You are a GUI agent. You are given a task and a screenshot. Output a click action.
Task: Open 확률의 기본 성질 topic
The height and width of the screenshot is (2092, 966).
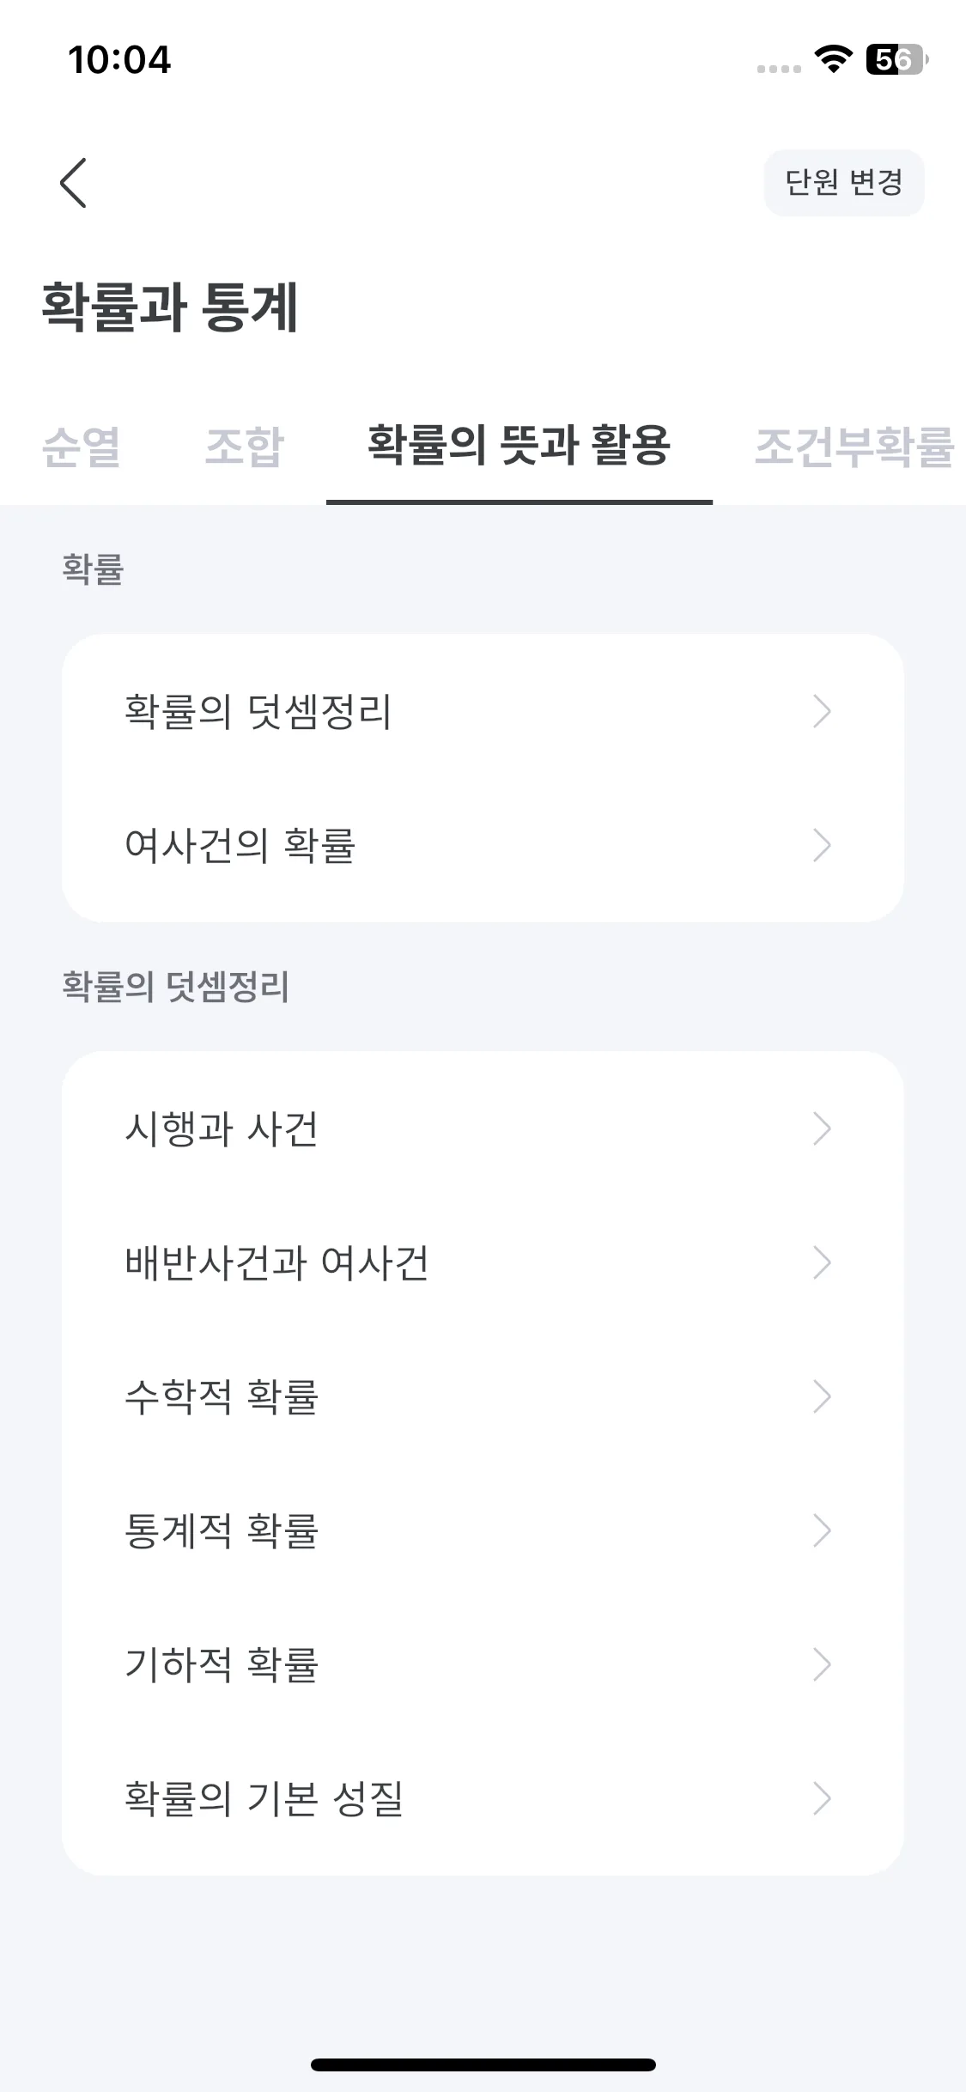coord(483,1798)
